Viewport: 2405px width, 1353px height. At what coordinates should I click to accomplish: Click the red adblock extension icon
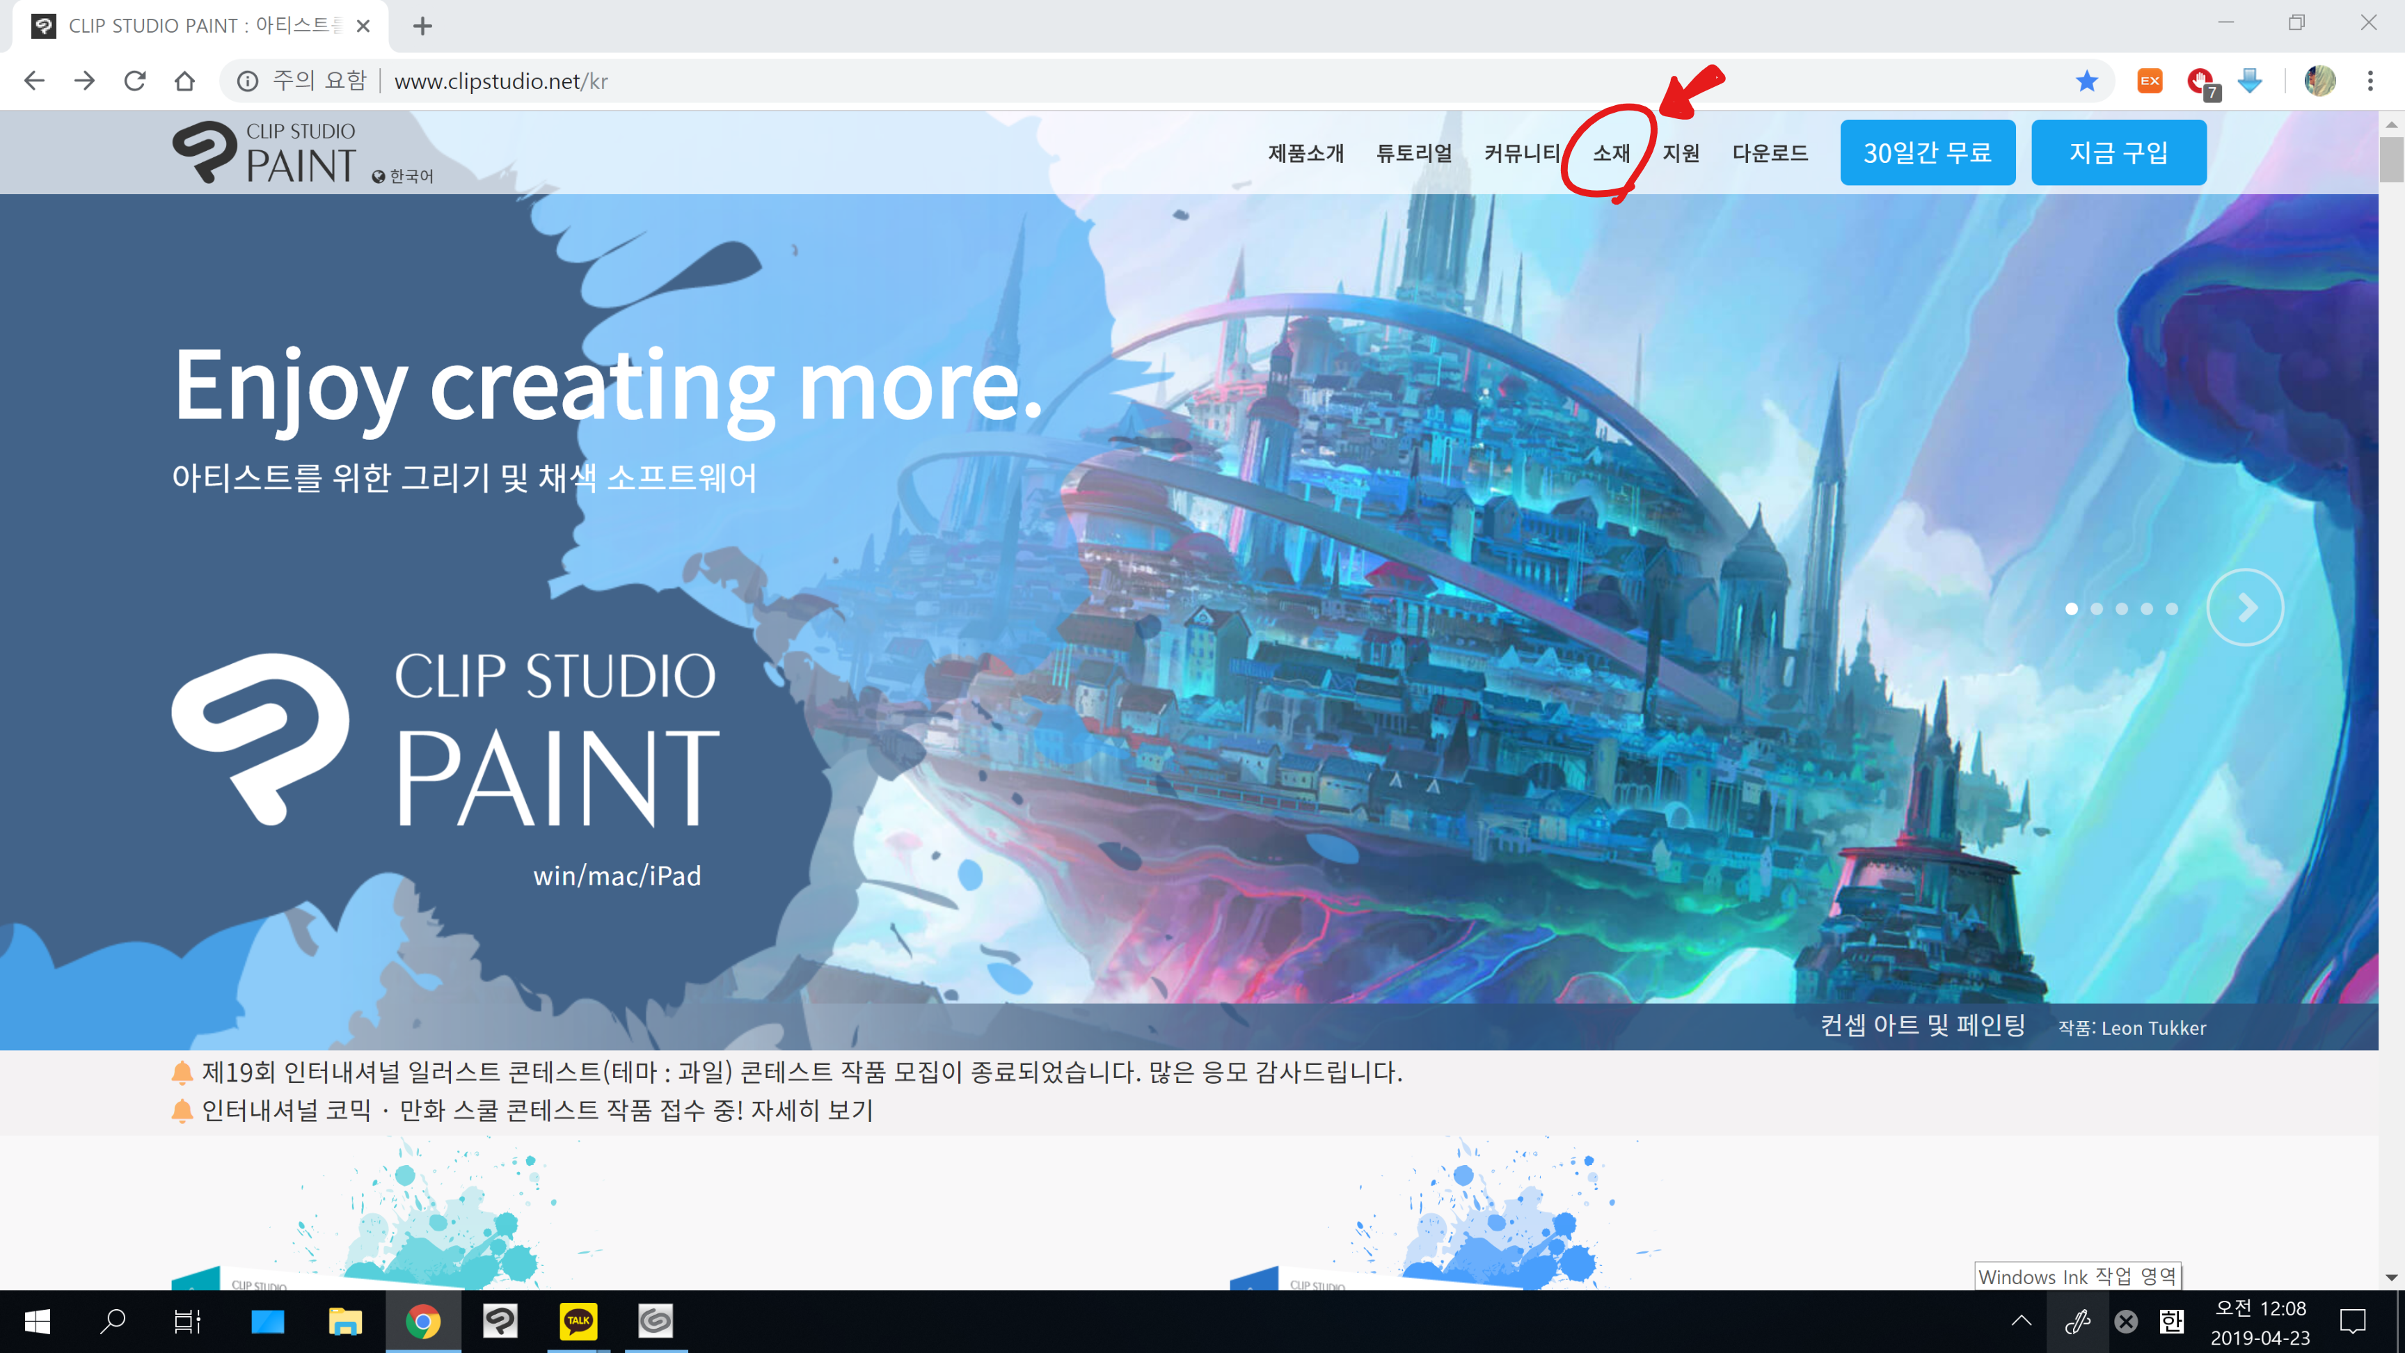(2200, 81)
